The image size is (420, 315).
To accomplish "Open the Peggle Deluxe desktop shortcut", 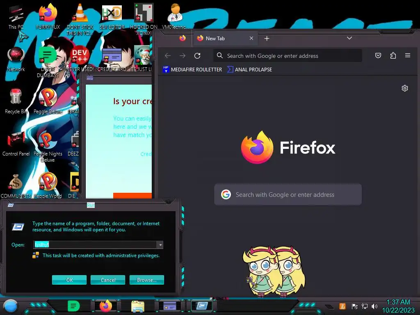I will click(48, 101).
